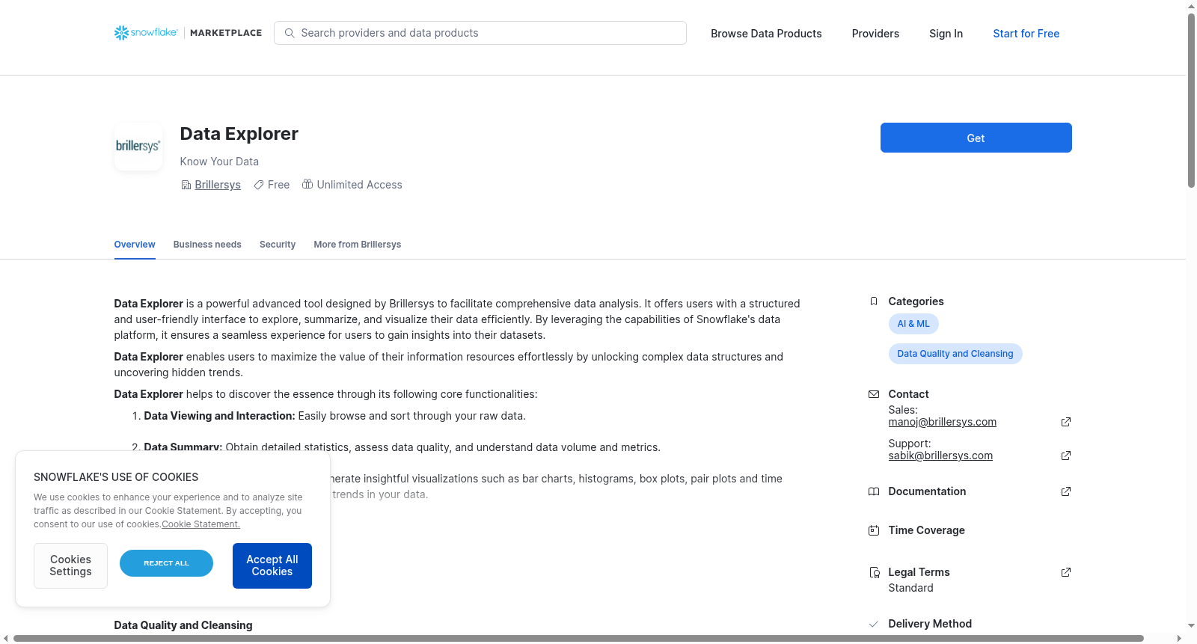Switch to the Security tab
1197x644 pixels.
point(278,245)
